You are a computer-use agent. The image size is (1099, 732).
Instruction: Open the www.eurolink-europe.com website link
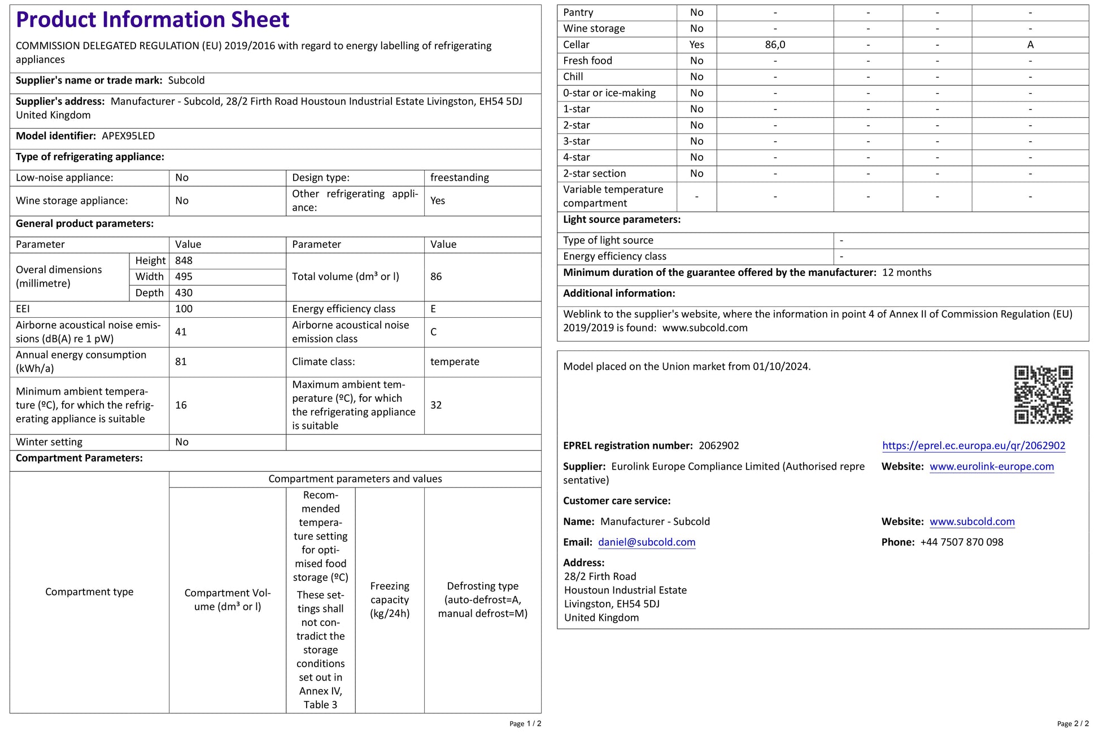(991, 466)
